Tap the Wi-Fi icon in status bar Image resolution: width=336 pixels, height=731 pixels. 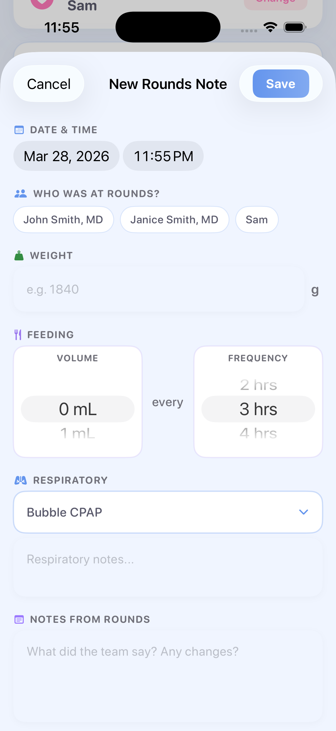(x=270, y=27)
